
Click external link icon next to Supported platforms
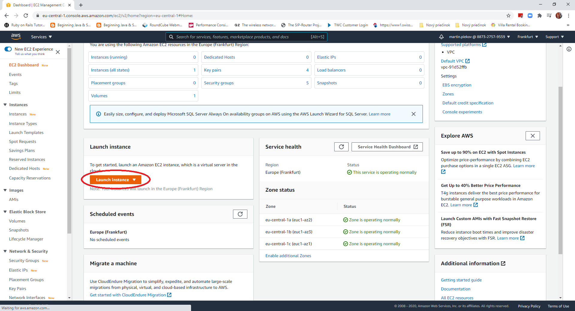(484, 45)
